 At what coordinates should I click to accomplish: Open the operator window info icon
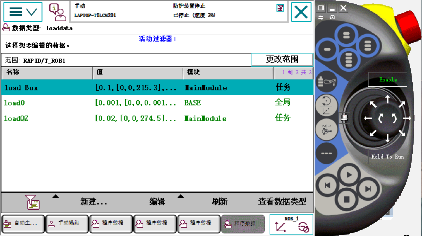pos(57,12)
